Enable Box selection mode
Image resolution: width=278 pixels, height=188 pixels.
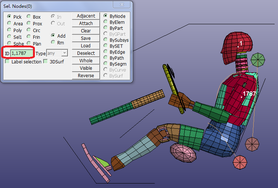click(x=29, y=17)
